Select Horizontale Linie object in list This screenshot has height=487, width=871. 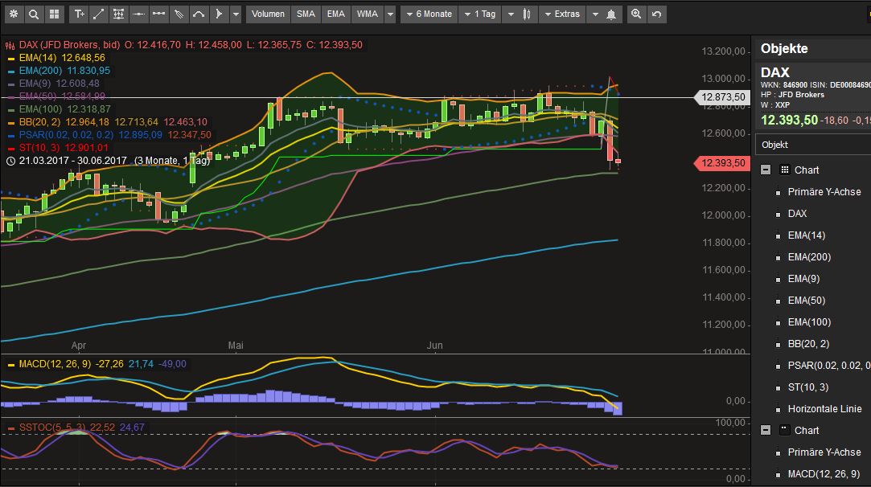[825, 409]
